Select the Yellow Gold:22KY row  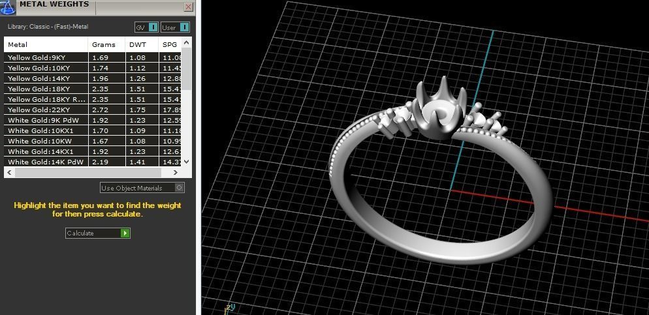93,110
